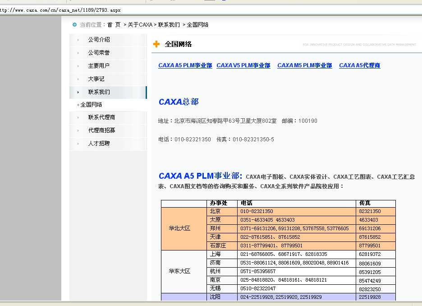Click the 无锡 phone number 0510-82322047

pyautogui.click(x=258, y=289)
